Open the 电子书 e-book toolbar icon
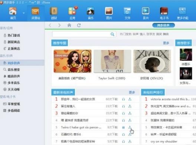196x145 pixels. [x=164, y=13]
